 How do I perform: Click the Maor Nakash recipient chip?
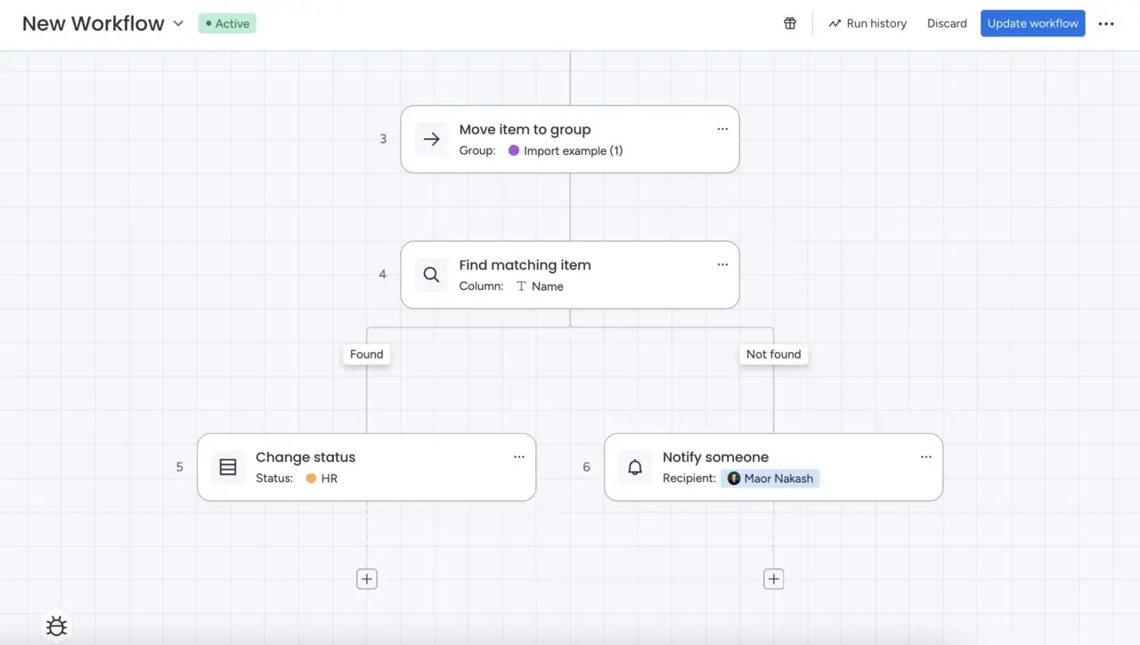pyautogui.click(x=770, y=478)
